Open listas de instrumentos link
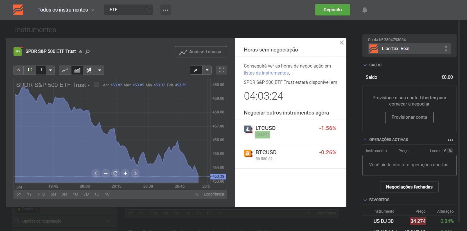This screenshot has width=467, height=231. (x=266, y=73)
